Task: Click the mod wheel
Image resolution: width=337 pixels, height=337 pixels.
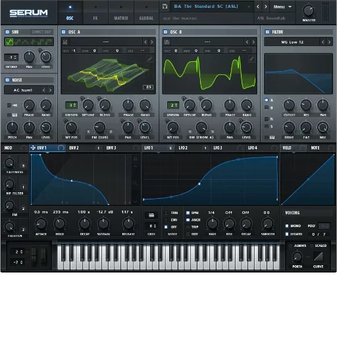Action: click(43, 256)
